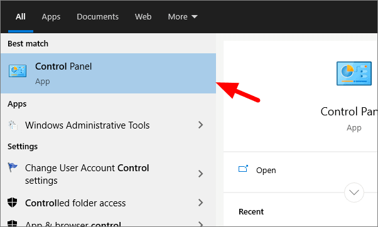Expand Change User Account Control settings chevron
Screen dimensions: 378x227
click(x=200, y=174)
